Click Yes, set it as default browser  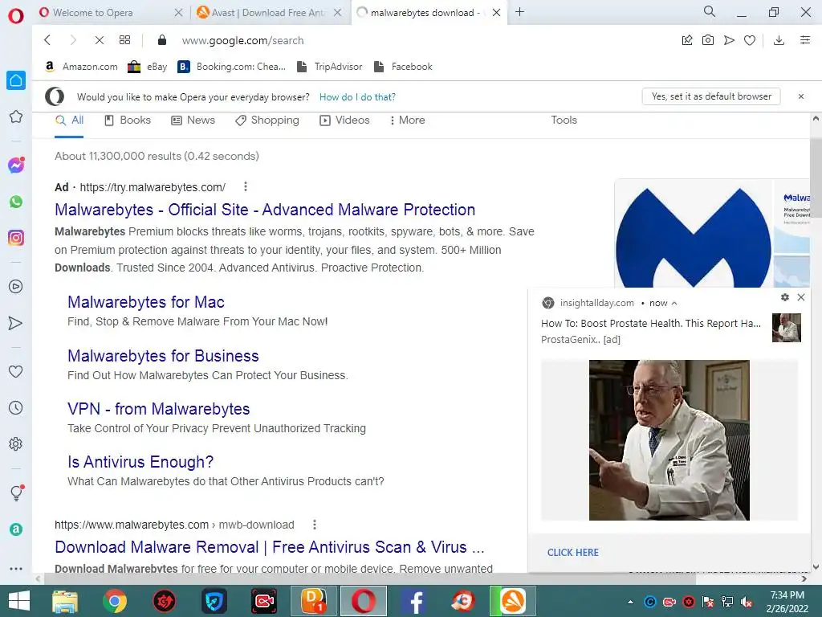point(711,96)
